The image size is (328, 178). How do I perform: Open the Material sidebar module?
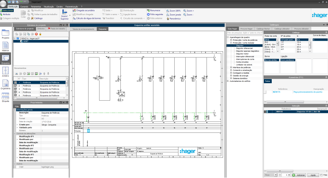[5, 47]
